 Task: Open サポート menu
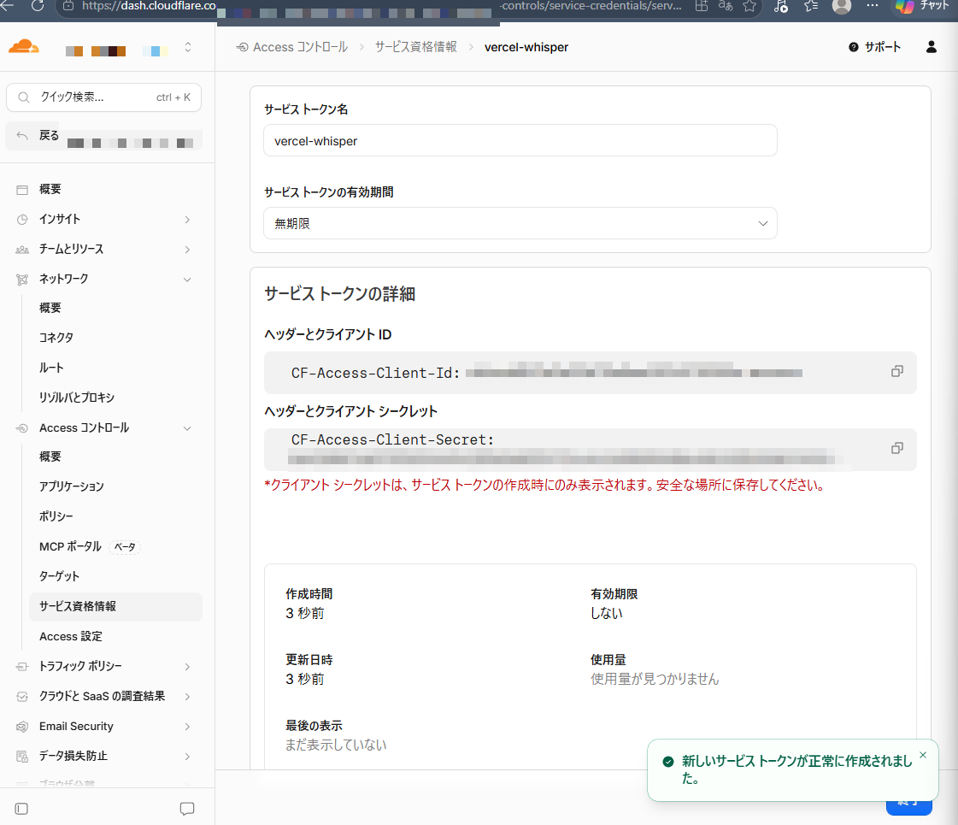(874, 47)
